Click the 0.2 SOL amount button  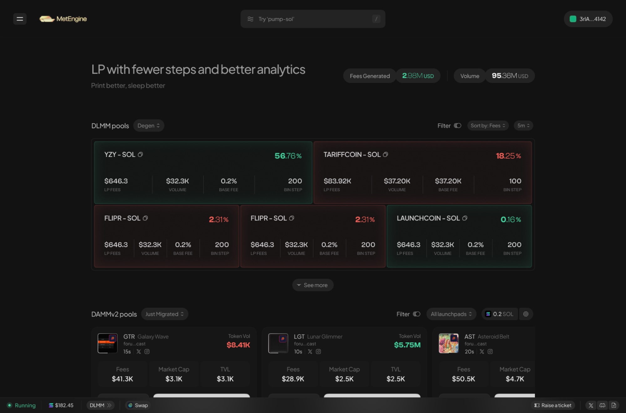[x=500, y=314]
